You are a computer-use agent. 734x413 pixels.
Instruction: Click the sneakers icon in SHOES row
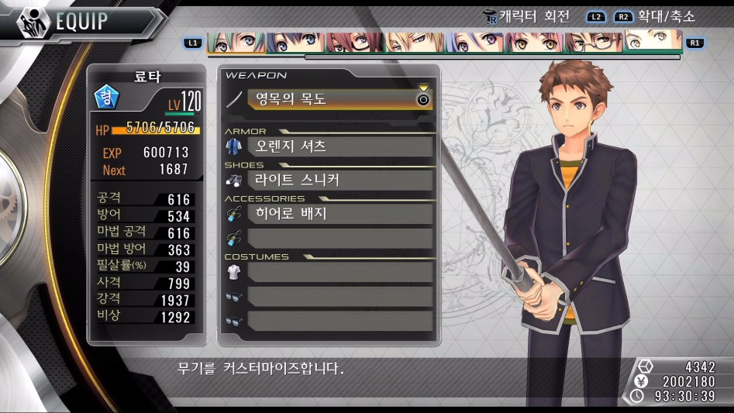[x=233, y=180]
